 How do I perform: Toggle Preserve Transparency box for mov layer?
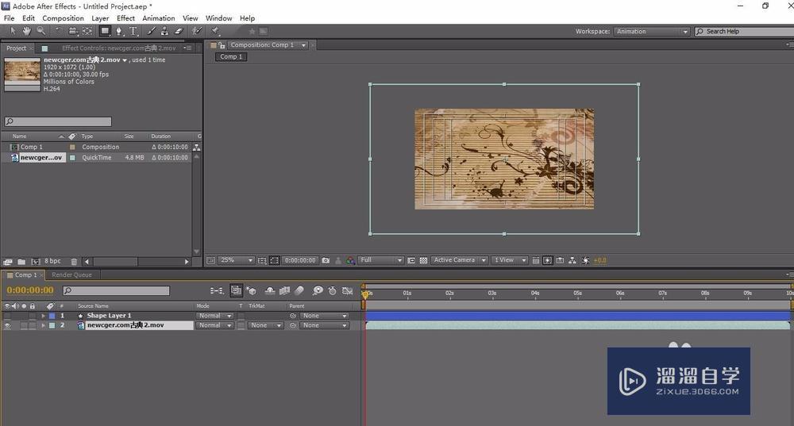[x=241, y=326]
